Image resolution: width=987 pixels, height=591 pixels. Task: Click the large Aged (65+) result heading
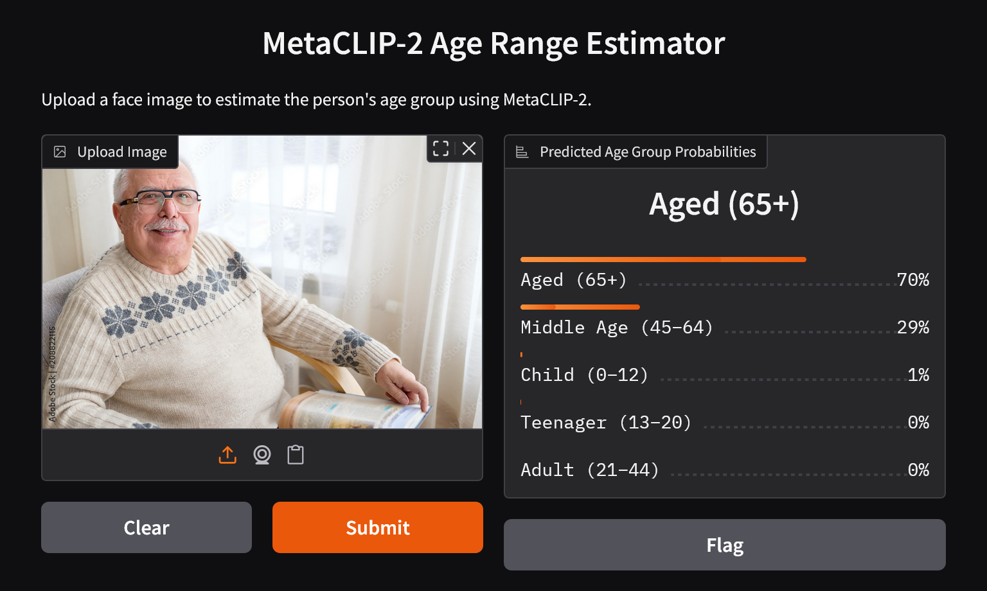[x=724, y=204]
